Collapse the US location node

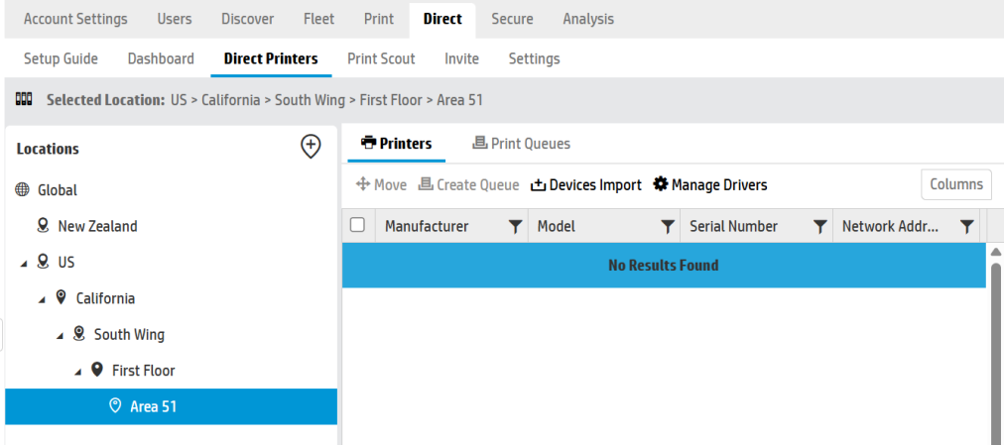[24, 263]
